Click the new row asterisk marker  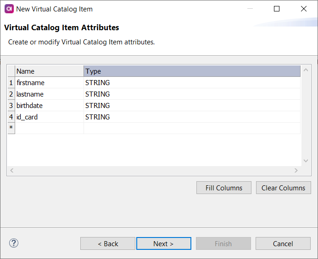click(11, 128)
